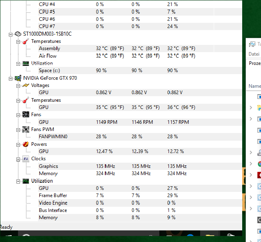The height and width of the screenshot is (242, 261).
Task: Select the Frame Buffer row
Action: (140, 196)
